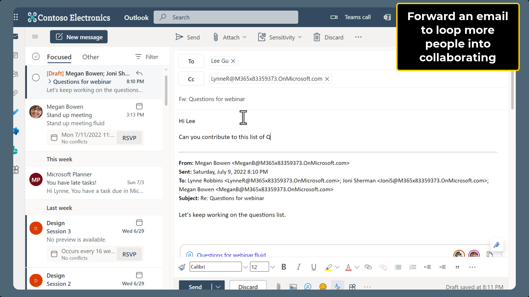Insert a picture using the image icon
Image resolution: width=529 pixels, height=297 pixels.
click(293, 287)
